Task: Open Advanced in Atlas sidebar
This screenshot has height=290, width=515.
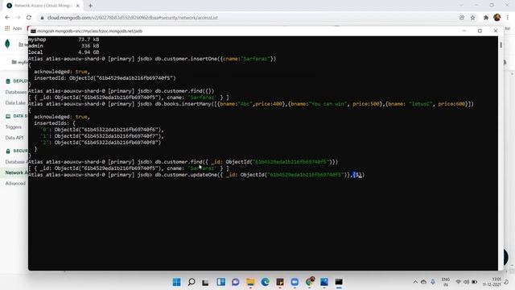Action: [x=15, y=184]
